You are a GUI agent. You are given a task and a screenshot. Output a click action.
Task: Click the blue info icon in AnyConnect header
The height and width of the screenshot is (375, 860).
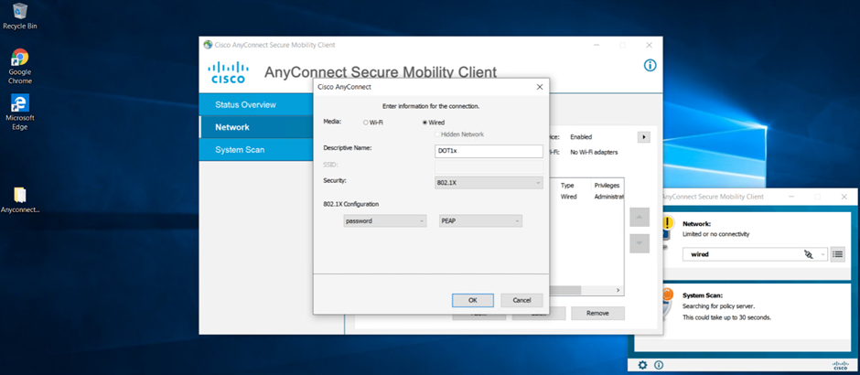click(650, 65)
